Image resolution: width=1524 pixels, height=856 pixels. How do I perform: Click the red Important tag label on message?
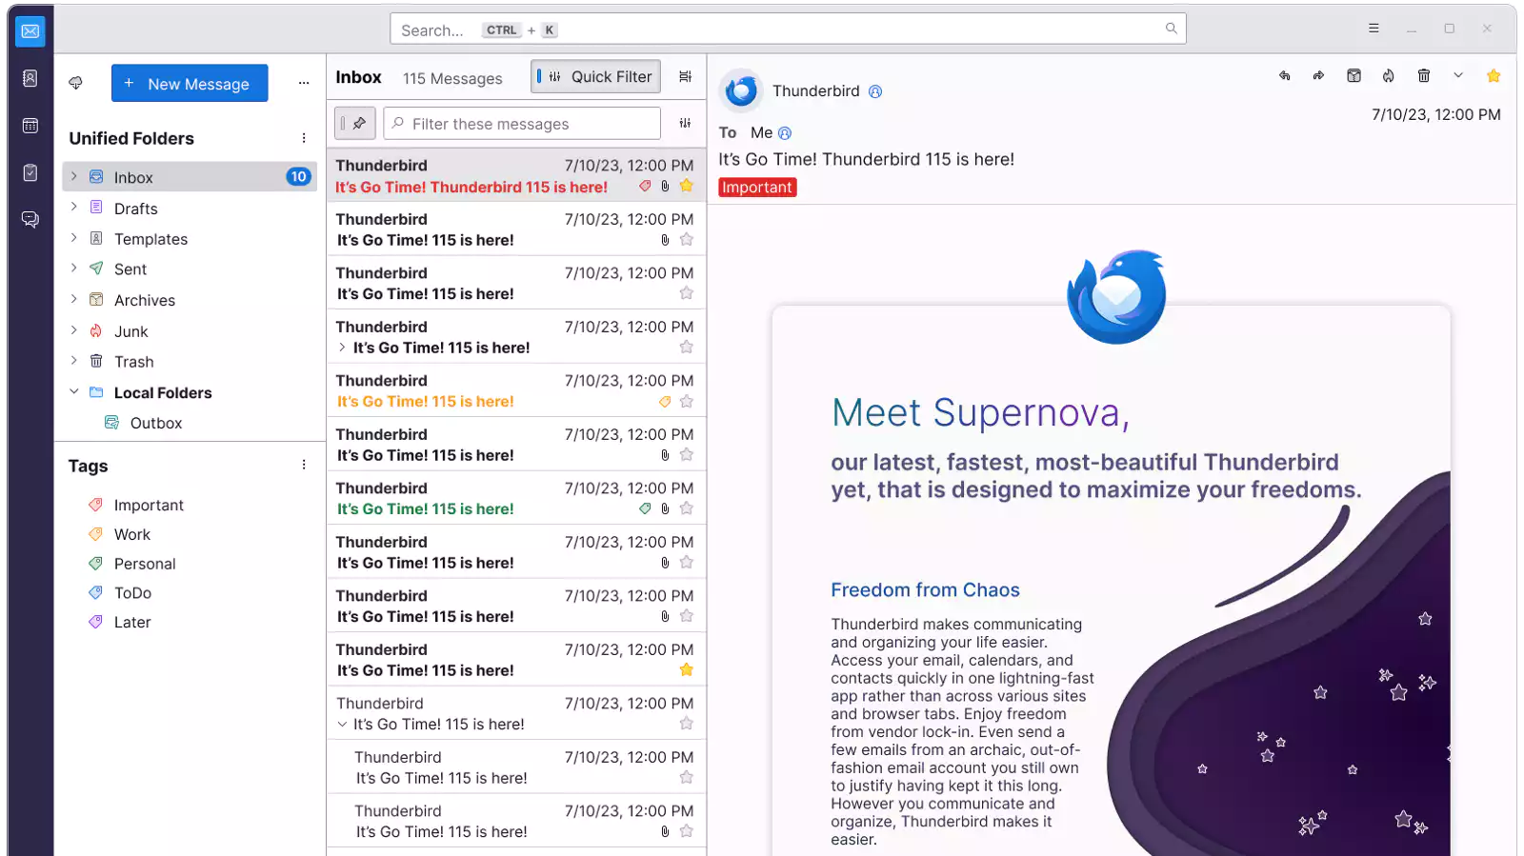[x=757, y=188]
